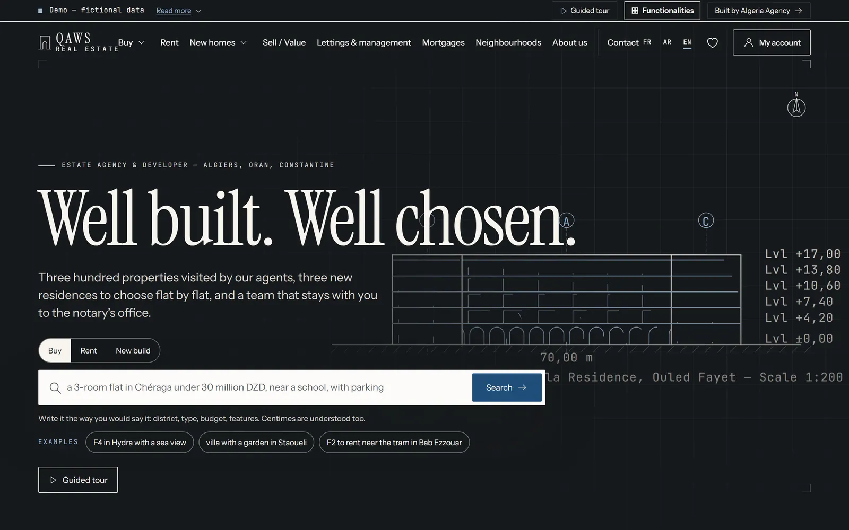
Task: Choose example 'F4 in Hydra with a sea view'
Action: [x=140, y=442]
